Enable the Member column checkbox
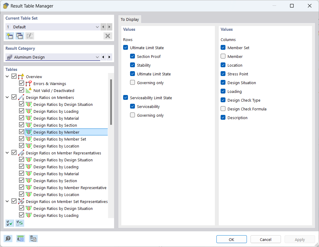This screenshot has height=247, width=319. 223,56
